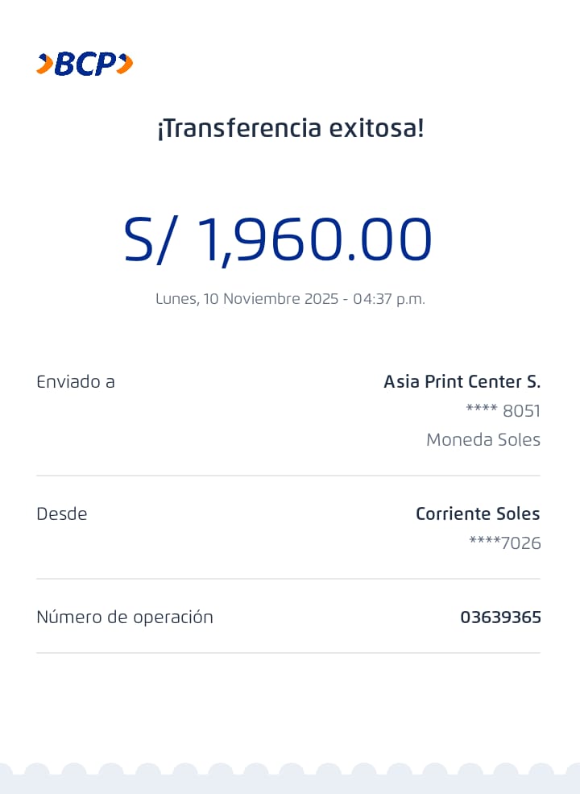Click the divider line below the operation number

pyautogui.click(x=288, y=653)
